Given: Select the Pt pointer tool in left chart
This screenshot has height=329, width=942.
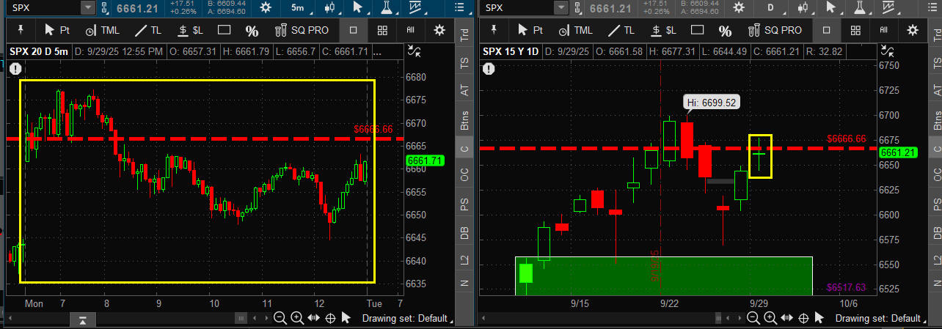Looking at the screenshot, I should [56, 30].
